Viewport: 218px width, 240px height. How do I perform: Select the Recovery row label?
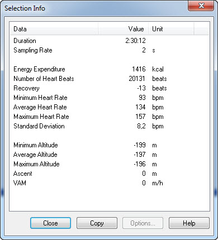[x=26, y=88]
